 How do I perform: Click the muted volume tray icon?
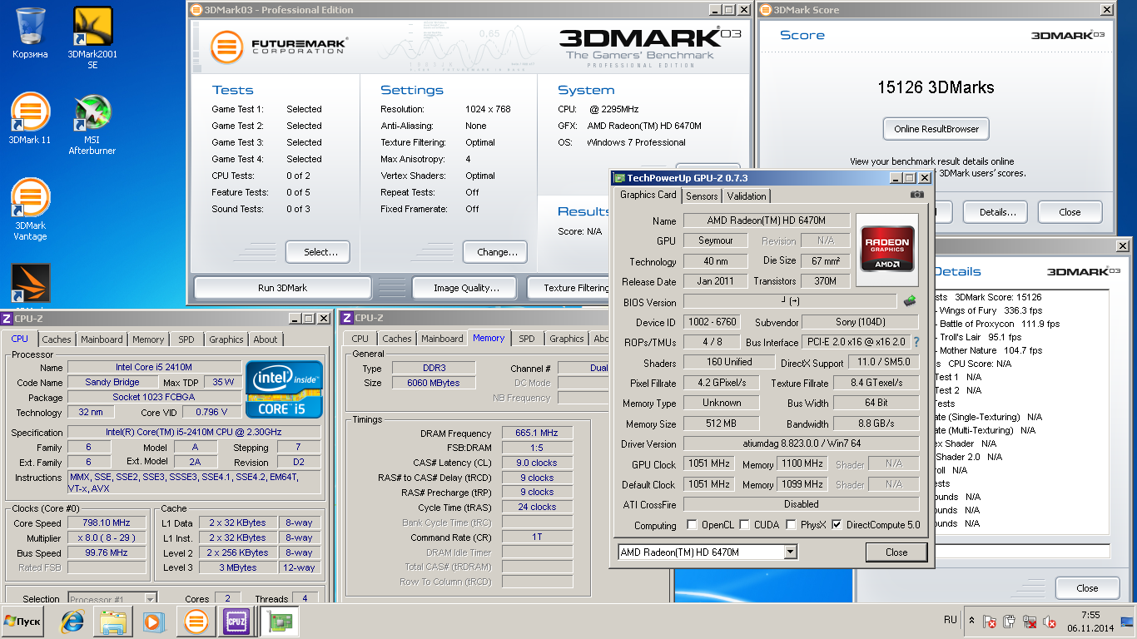tap(1049, 622)
